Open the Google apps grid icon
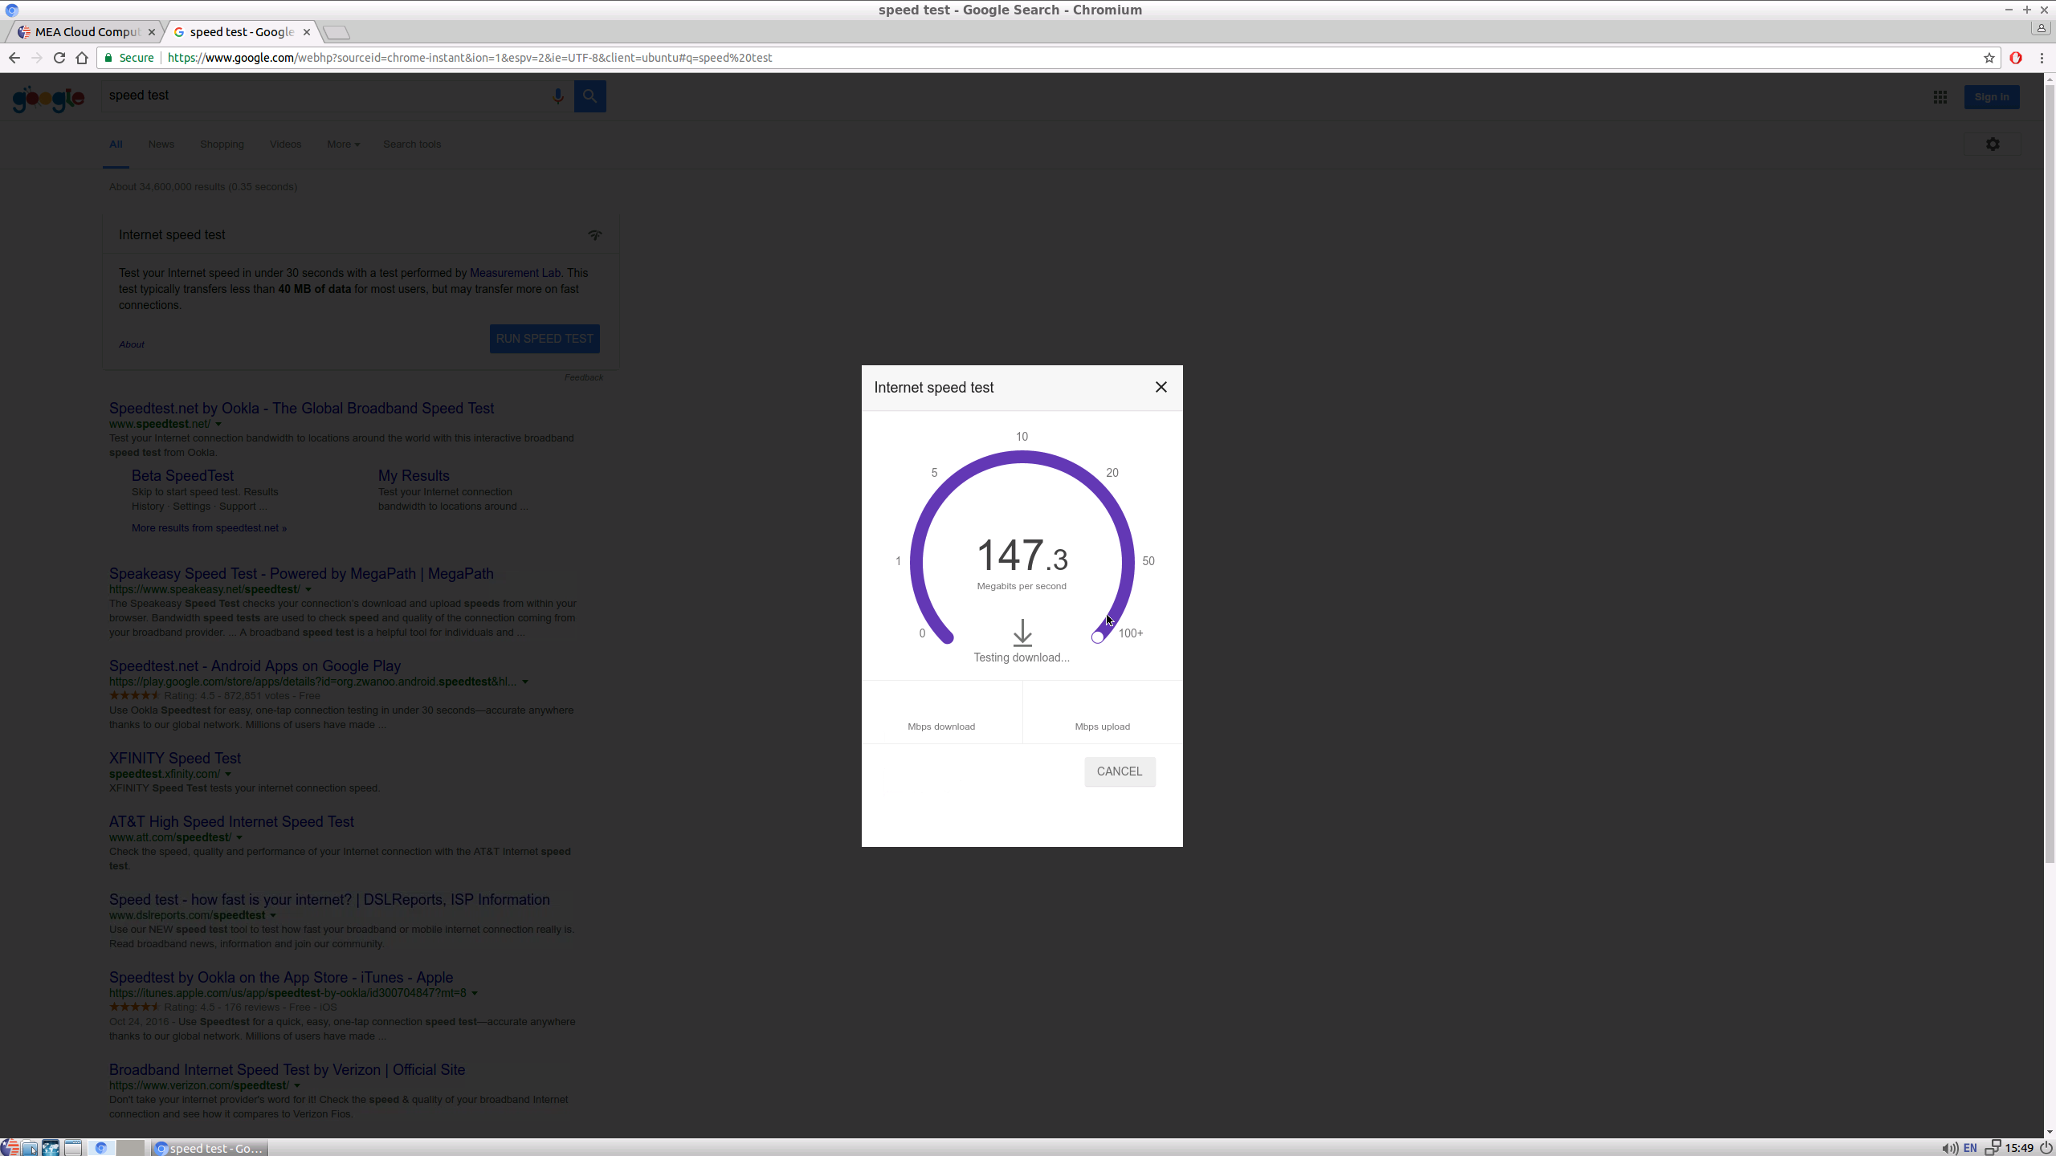 click(x=1940, y=97)
